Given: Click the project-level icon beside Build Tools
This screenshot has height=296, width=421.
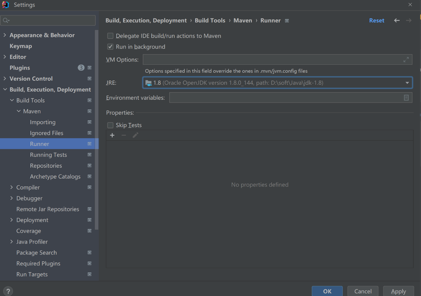Looking at the screenshot, I should pyautogui.click(x=89, y=100).
